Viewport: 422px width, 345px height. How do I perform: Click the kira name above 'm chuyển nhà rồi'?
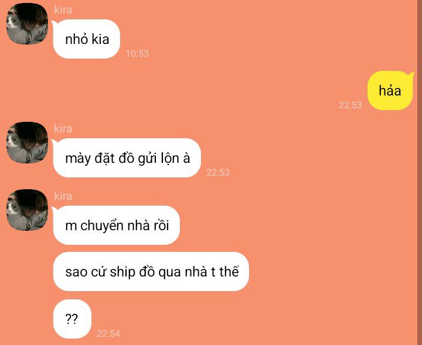(x=63, y=196)
